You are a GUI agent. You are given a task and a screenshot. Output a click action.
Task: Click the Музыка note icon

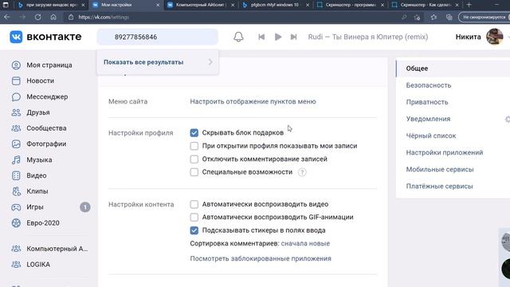16,159
